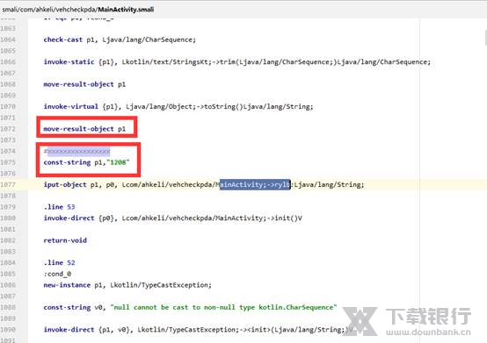The image size is (487, 343).
Task: Click the MainActivity.smali breadcrumb filename
Action: [126, 10]
